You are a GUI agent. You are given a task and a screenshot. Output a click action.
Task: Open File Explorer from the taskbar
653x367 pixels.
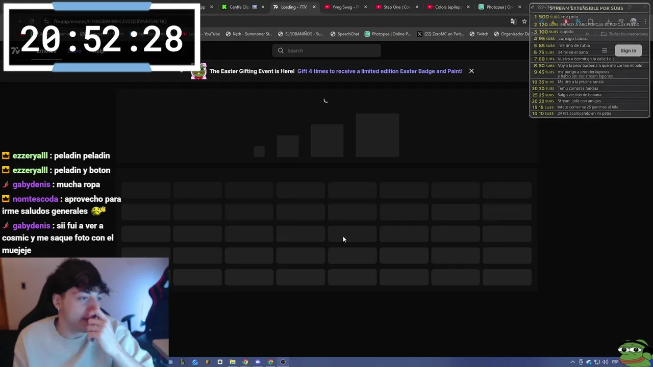(x=232, y=362)
